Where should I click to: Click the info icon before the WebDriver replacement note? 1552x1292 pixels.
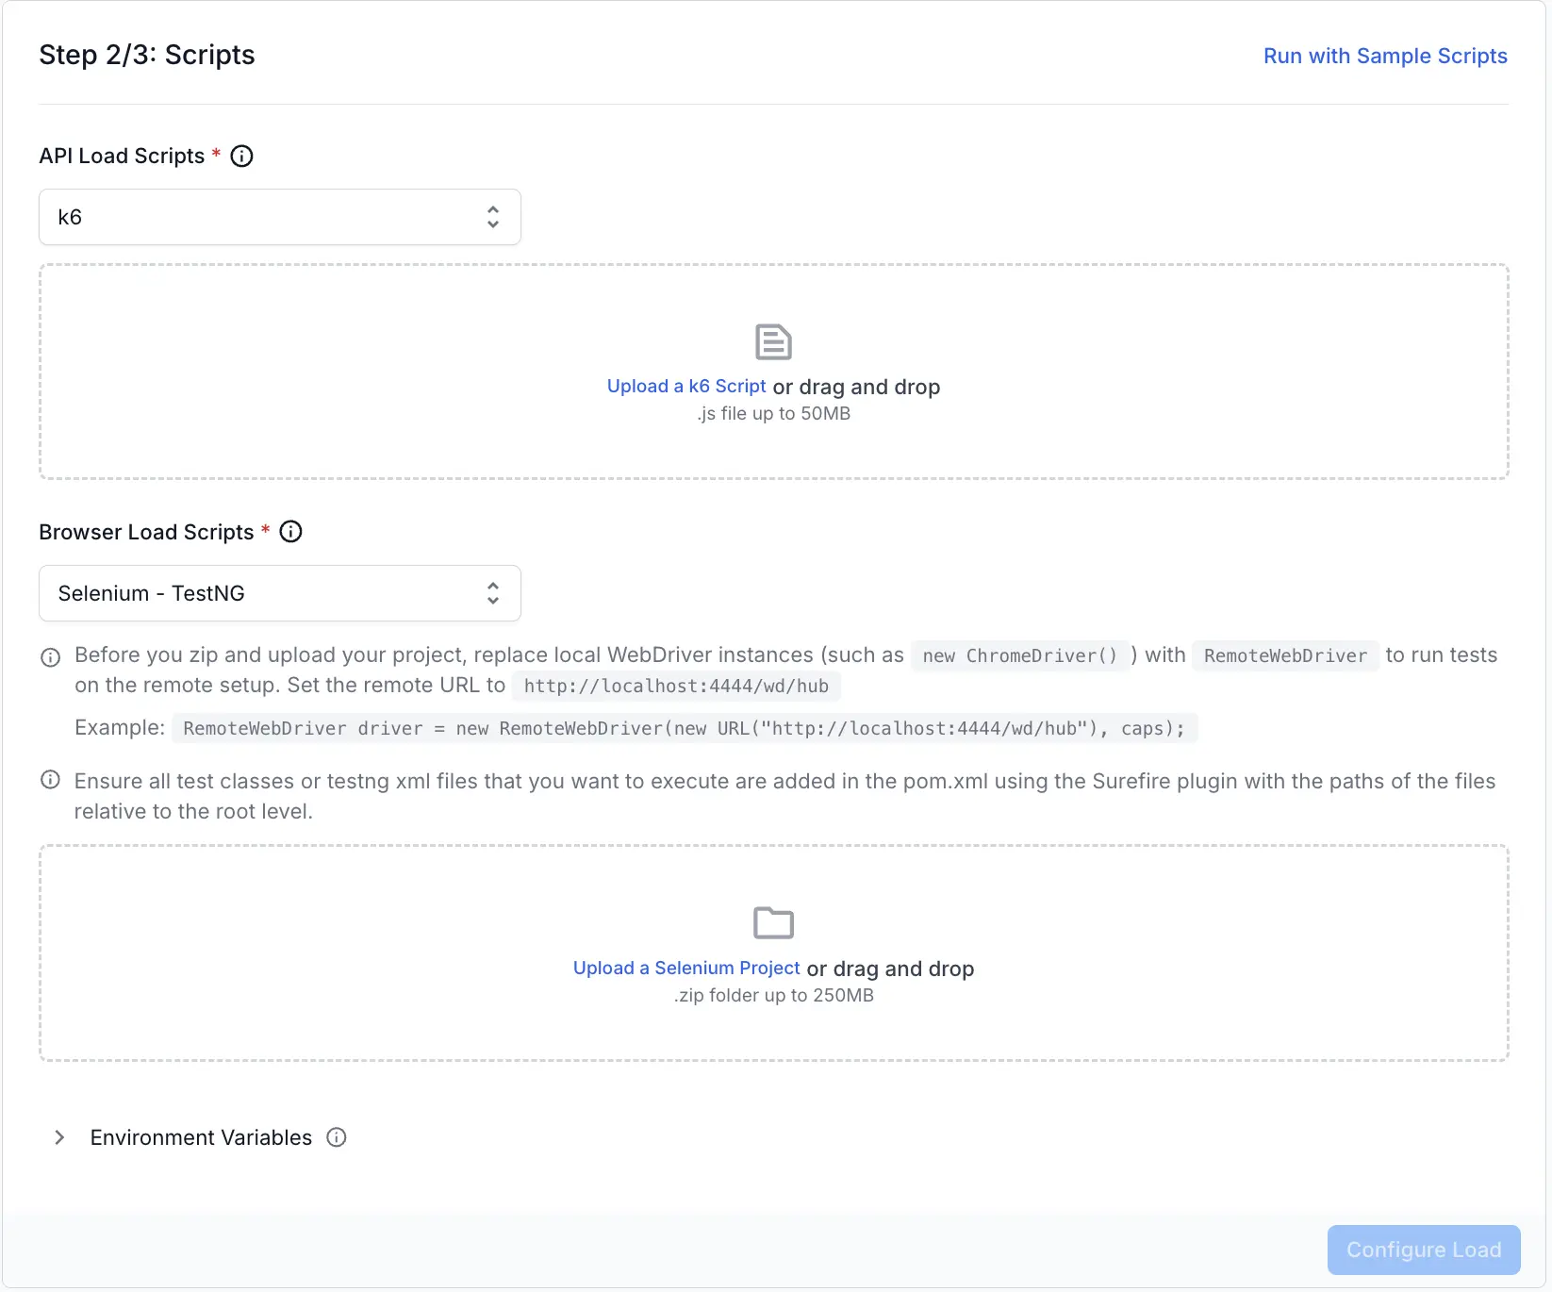pyautogui.click(x=51, y=657)
